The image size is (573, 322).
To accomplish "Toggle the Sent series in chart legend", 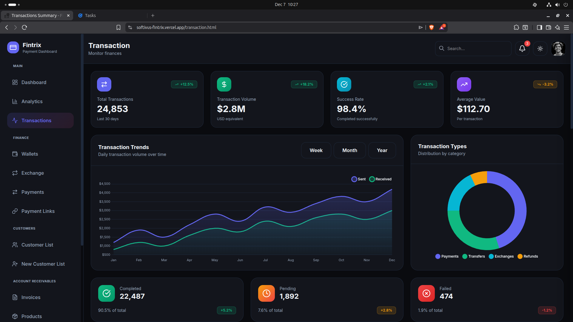I will (358, 179).
